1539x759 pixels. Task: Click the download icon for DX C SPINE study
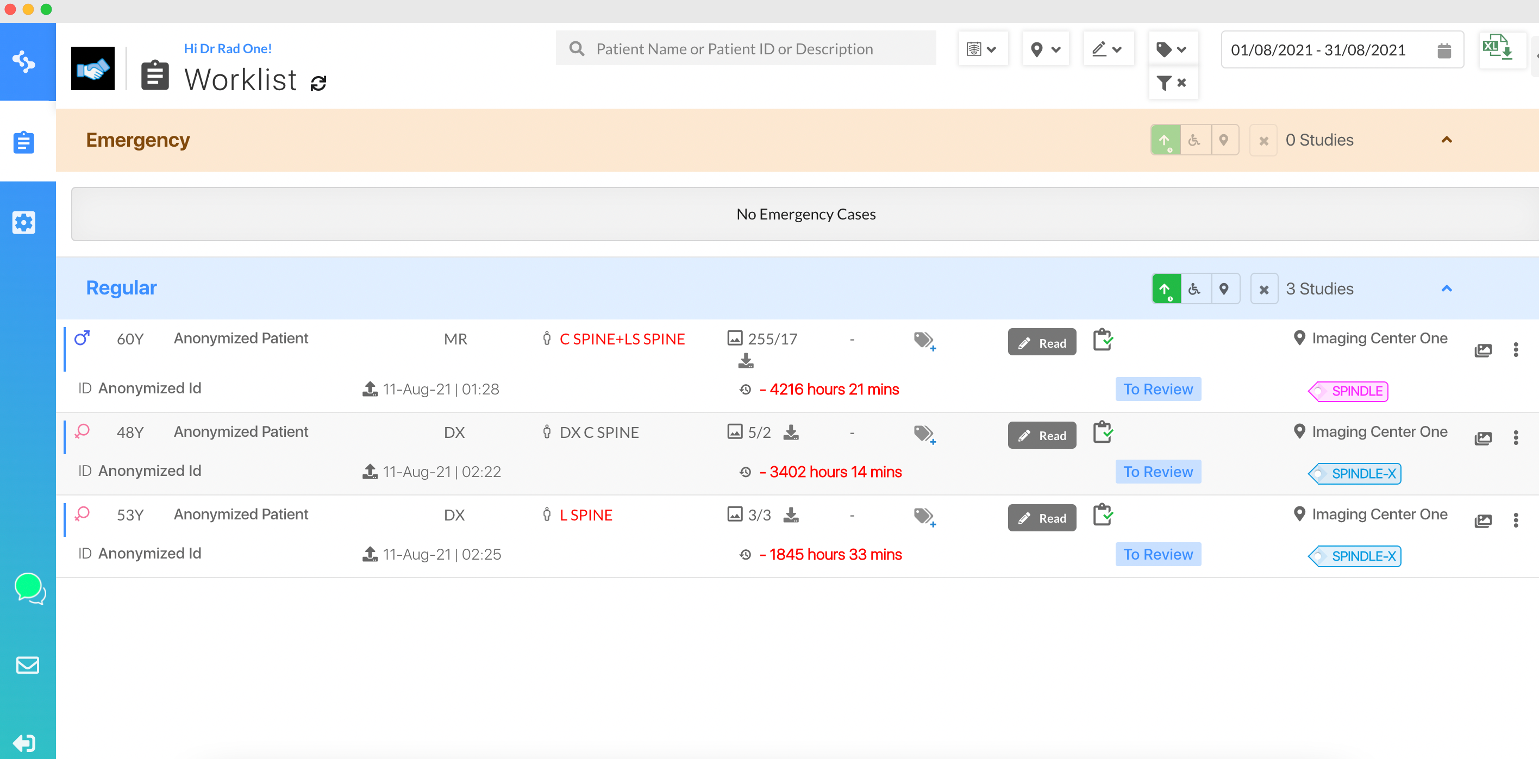click(x=792, y=432)
